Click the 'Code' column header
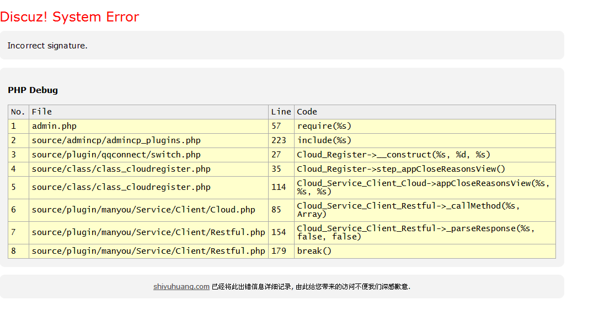Screen dimensions: 604x311 (x=307, y=112)
